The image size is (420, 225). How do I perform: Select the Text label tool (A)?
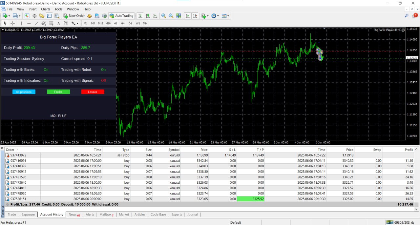[x=58, y=23]
